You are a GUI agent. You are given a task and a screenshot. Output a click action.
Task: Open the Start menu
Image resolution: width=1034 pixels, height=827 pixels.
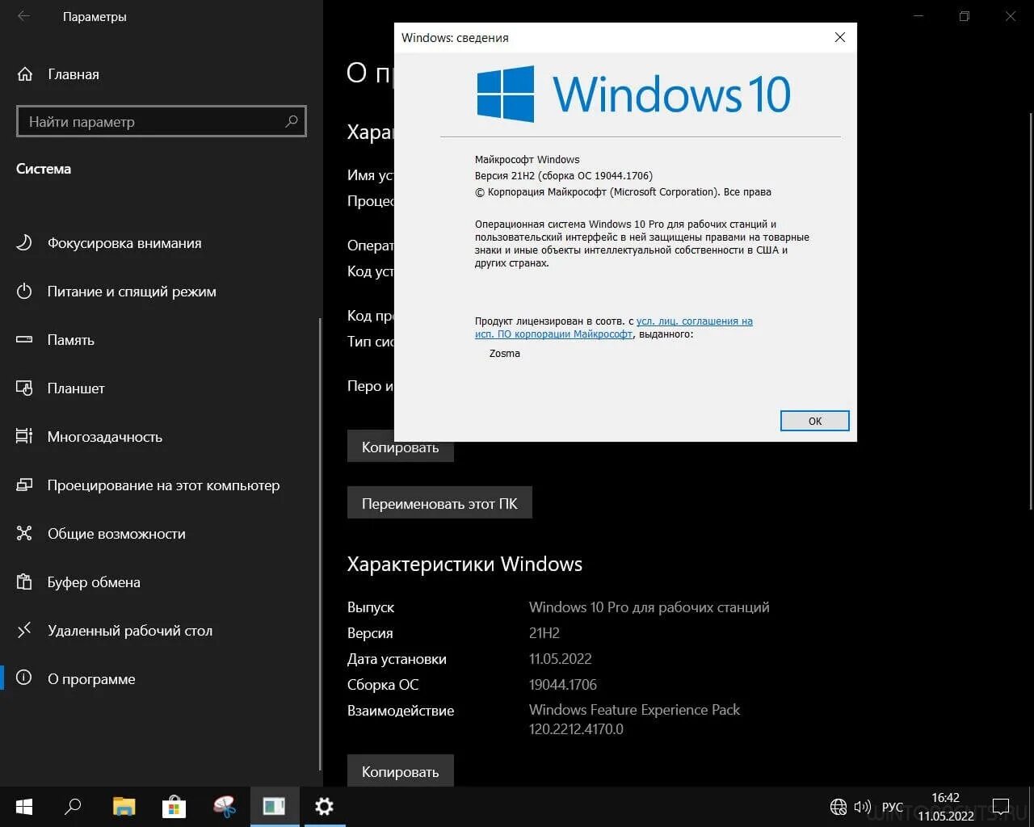click(x=23, y=806)
